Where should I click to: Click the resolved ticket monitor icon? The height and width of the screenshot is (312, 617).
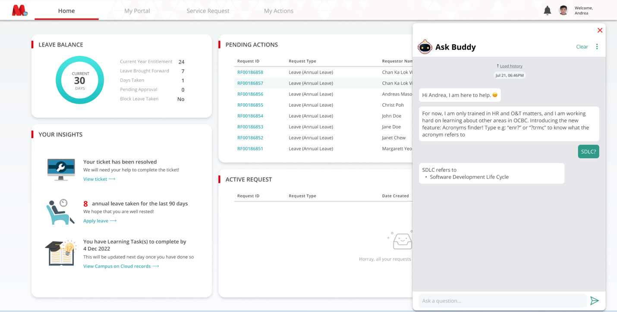click(x=60, y=169)
